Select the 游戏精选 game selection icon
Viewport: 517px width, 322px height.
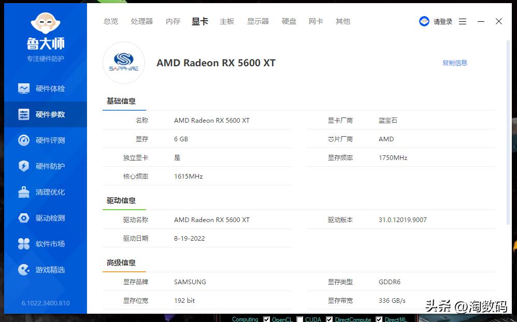coord(45,270)
